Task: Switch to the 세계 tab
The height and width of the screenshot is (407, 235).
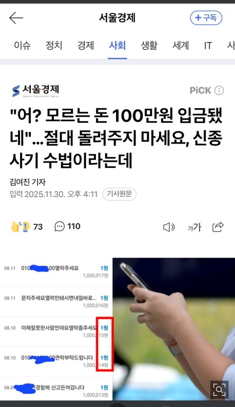Action: (x=181, y=46)
